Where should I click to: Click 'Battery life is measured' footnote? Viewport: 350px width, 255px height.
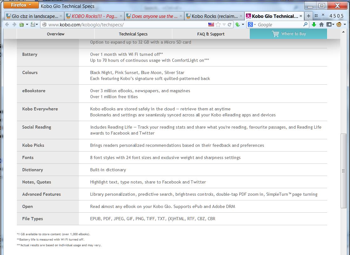51,240
